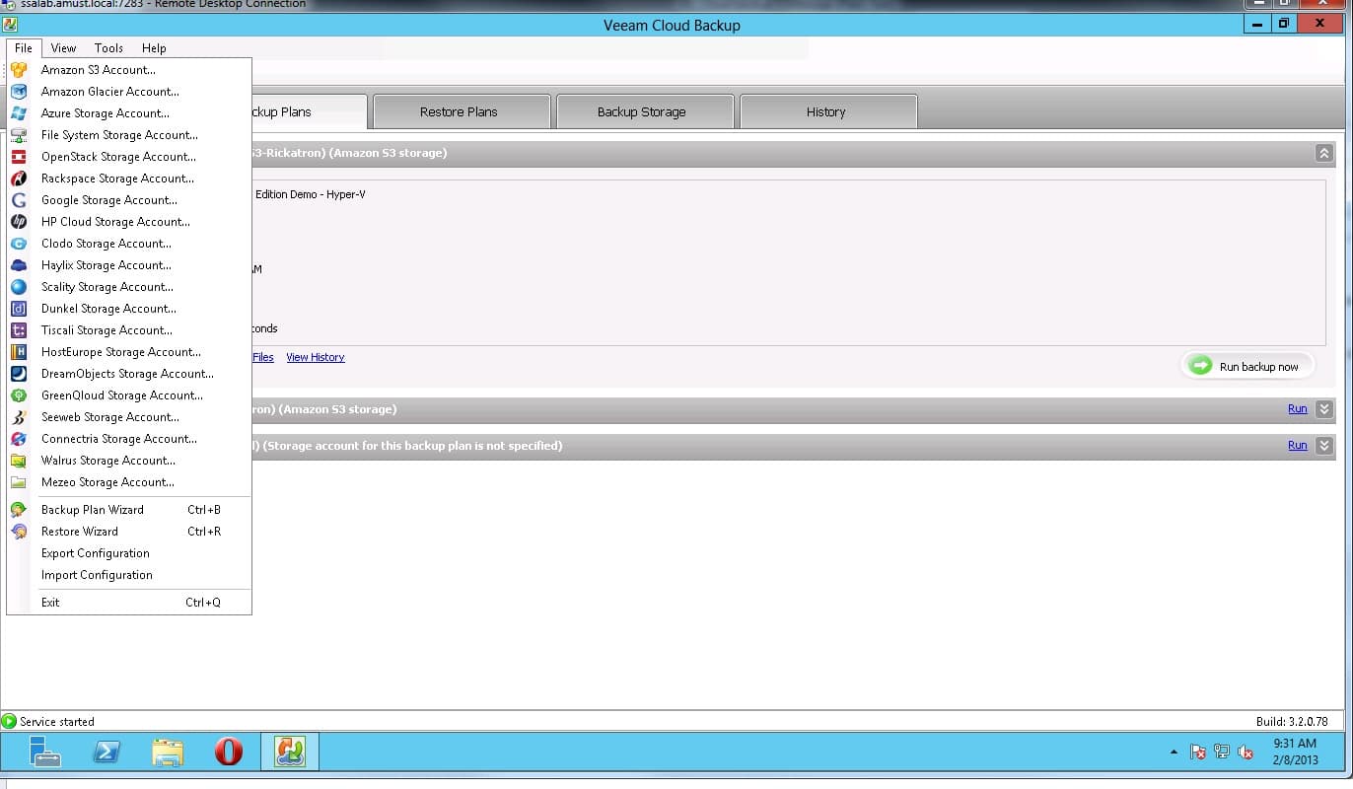The width and height of the screenshot is (1353, 789).
Task: Click the Haylix Storage icon
Action: (19, 265)
